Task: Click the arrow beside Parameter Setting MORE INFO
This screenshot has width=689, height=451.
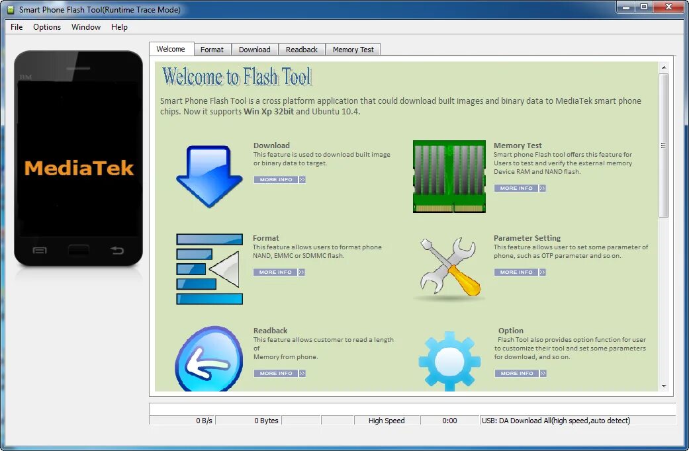Action: coord(542,272)
